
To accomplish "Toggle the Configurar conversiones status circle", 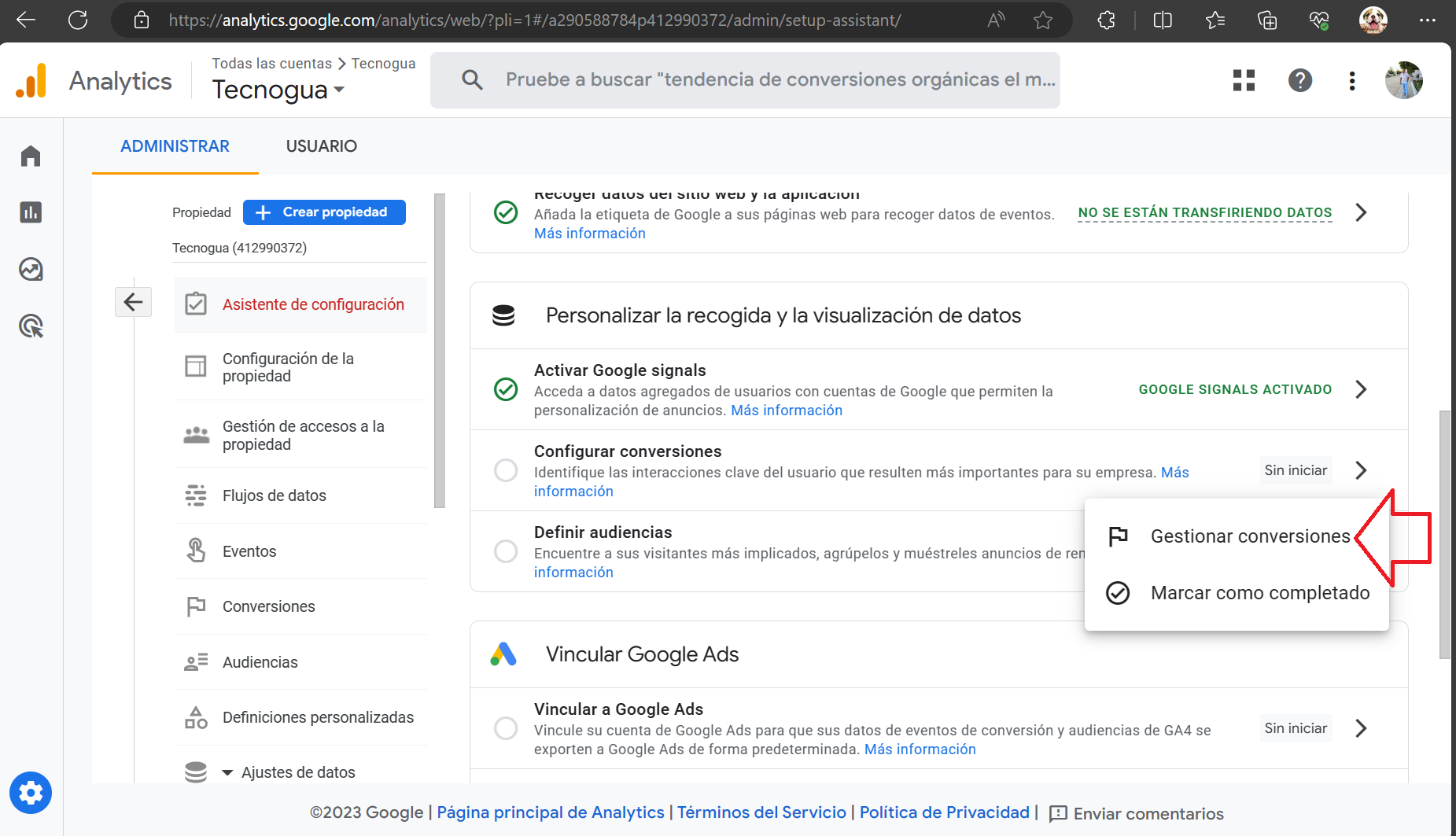I will point(506,470).
